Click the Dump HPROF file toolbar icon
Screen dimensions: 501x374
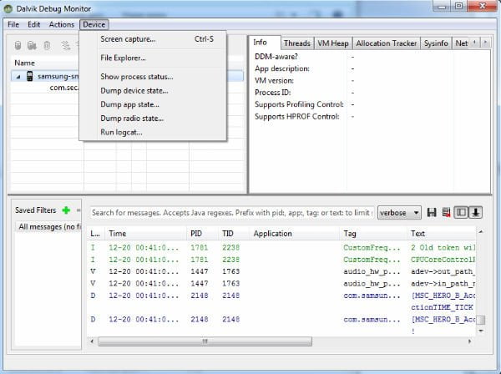[32, 45]
